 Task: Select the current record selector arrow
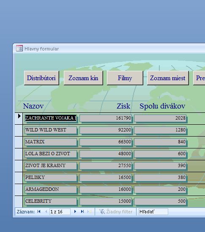click(x=19, y=116)
